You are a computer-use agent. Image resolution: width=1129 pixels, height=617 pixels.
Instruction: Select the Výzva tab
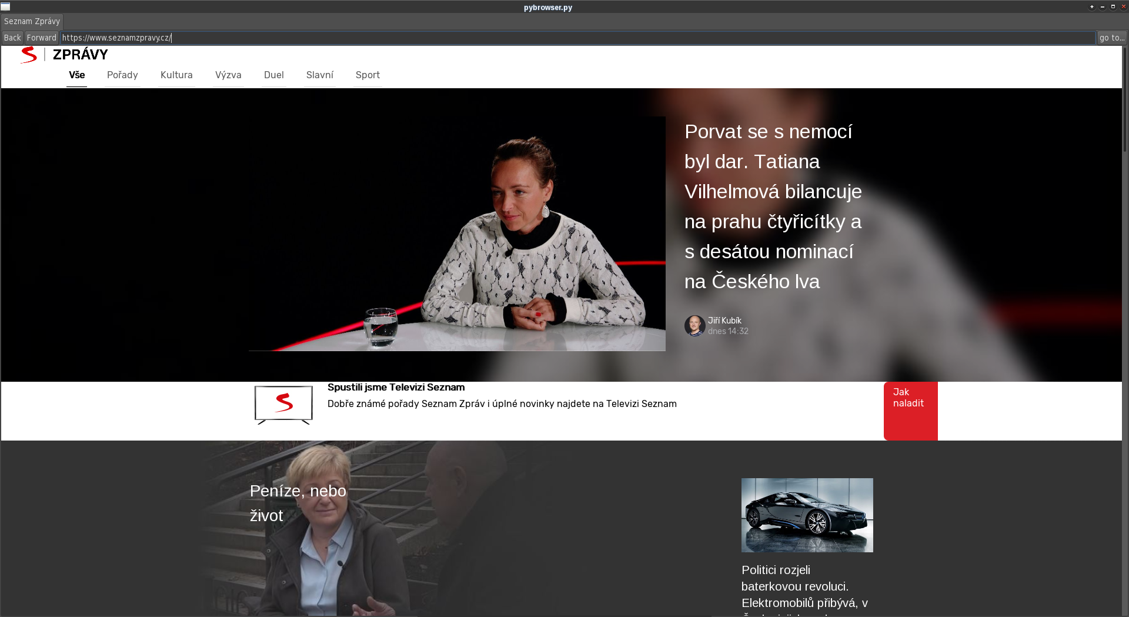click(228, 75)
